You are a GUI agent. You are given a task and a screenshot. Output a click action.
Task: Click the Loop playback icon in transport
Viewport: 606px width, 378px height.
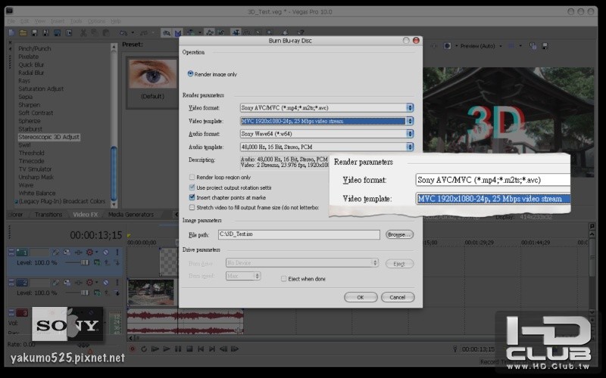click(x=144, y=349)
